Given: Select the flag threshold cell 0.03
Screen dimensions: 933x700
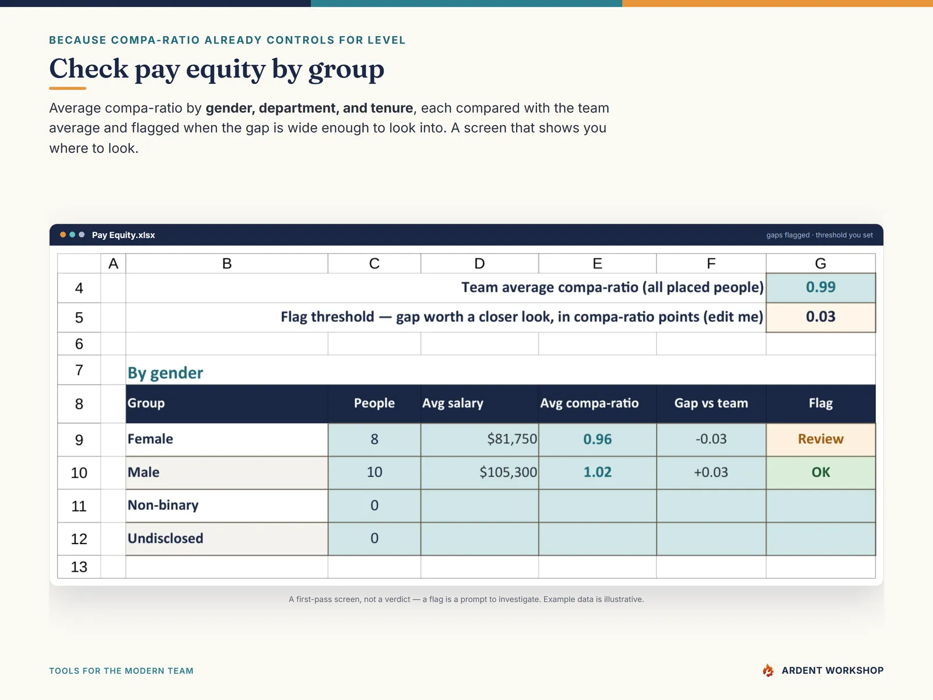Looking at the screenshot, I should pos(820,317).
